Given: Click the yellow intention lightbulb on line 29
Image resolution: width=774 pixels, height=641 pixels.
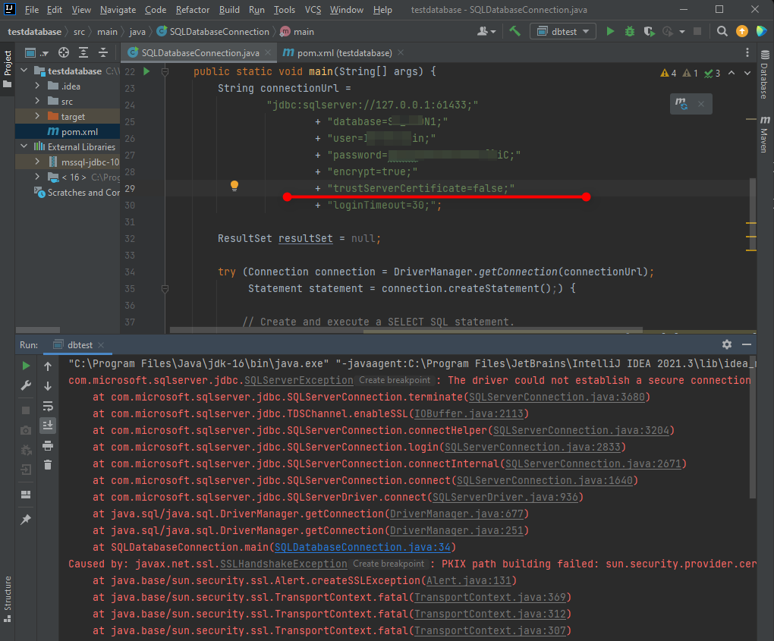Looking at the screenshot, I should [234, 186].
